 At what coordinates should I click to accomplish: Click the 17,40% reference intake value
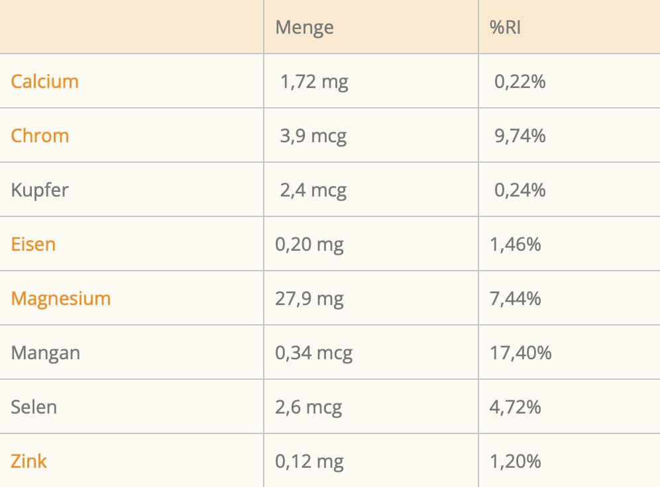[520, 353]
